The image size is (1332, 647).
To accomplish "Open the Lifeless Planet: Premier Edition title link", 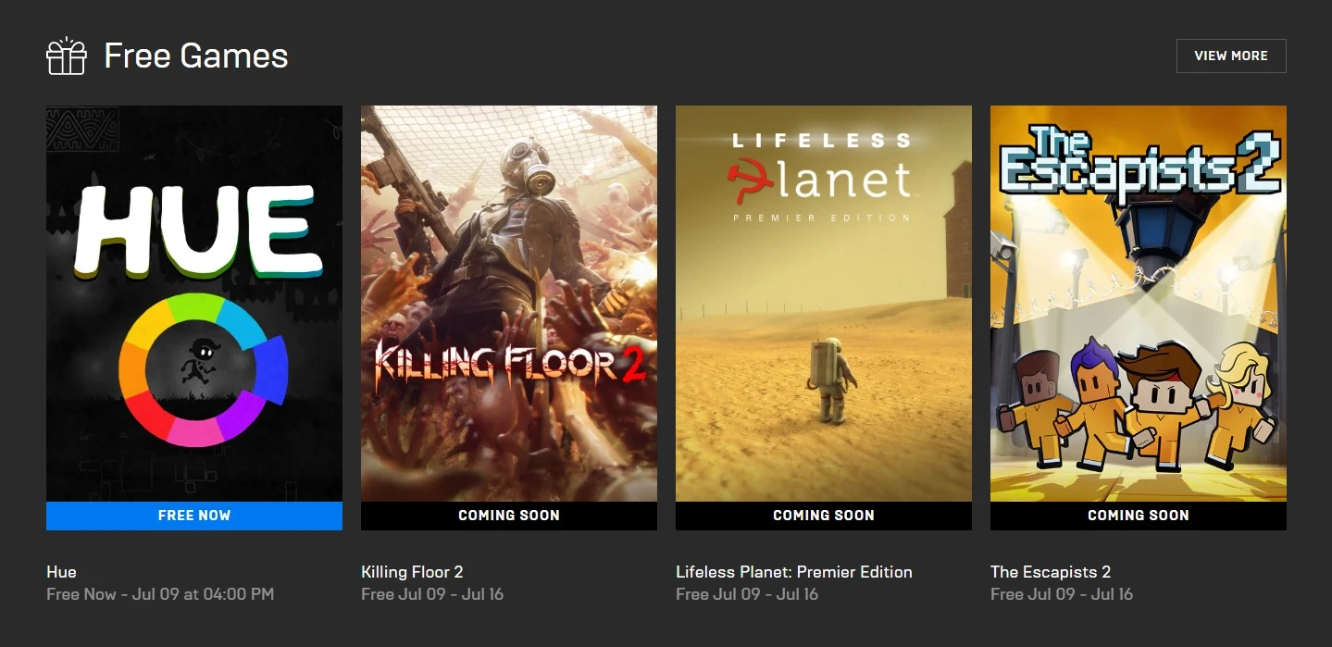I will (x=794, y=572).
